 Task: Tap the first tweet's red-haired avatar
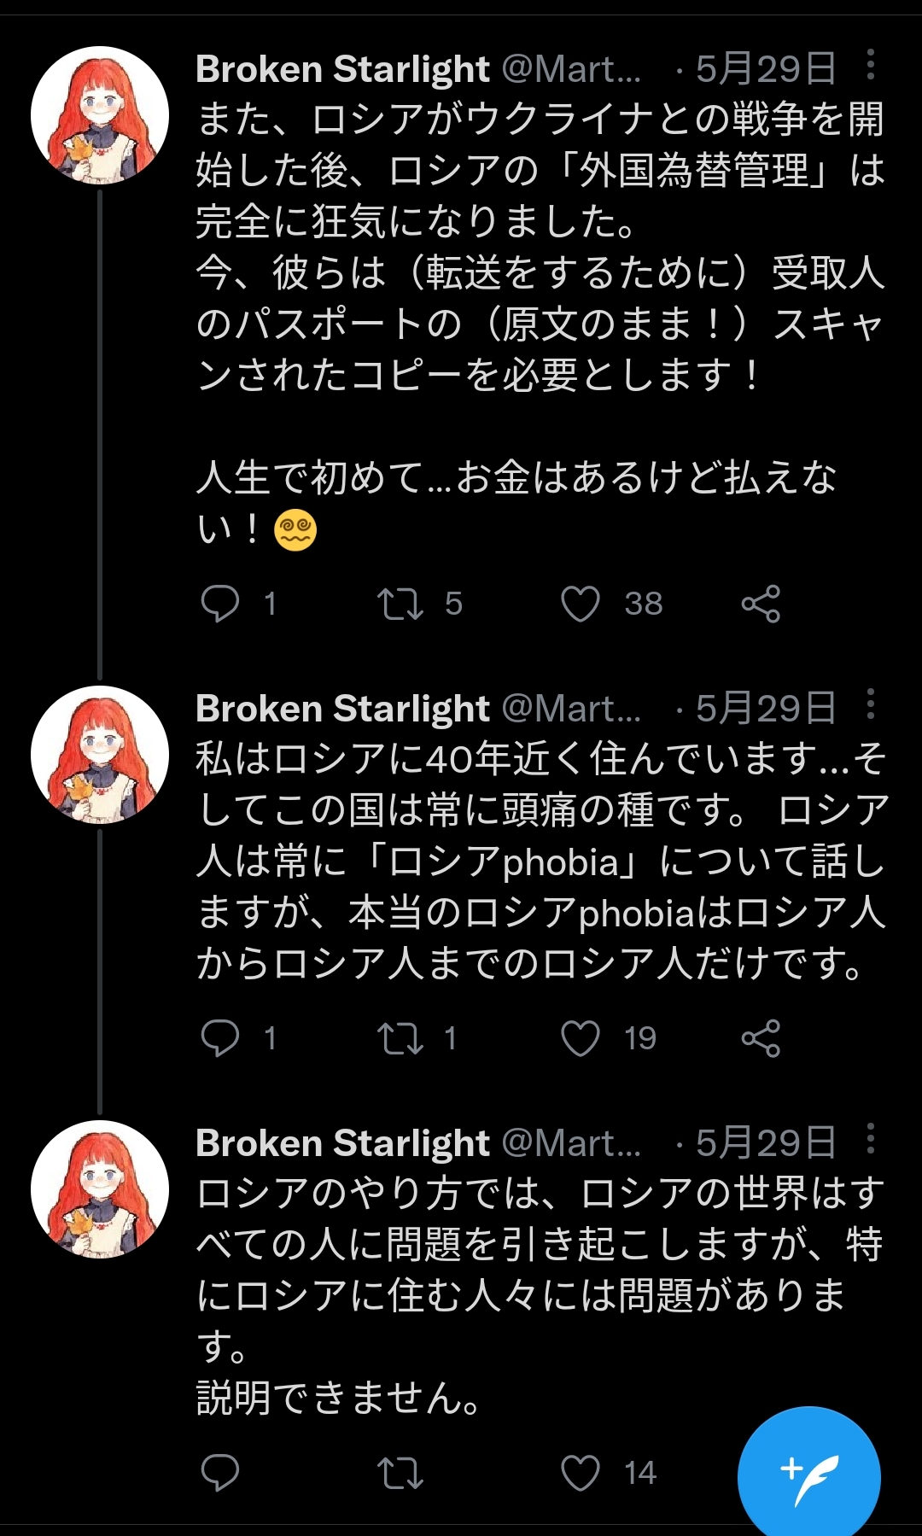click(100, 115)
